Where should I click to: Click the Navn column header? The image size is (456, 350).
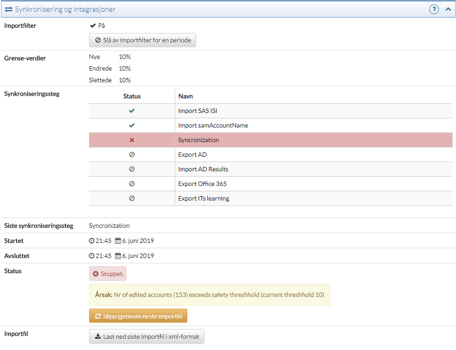185,96
